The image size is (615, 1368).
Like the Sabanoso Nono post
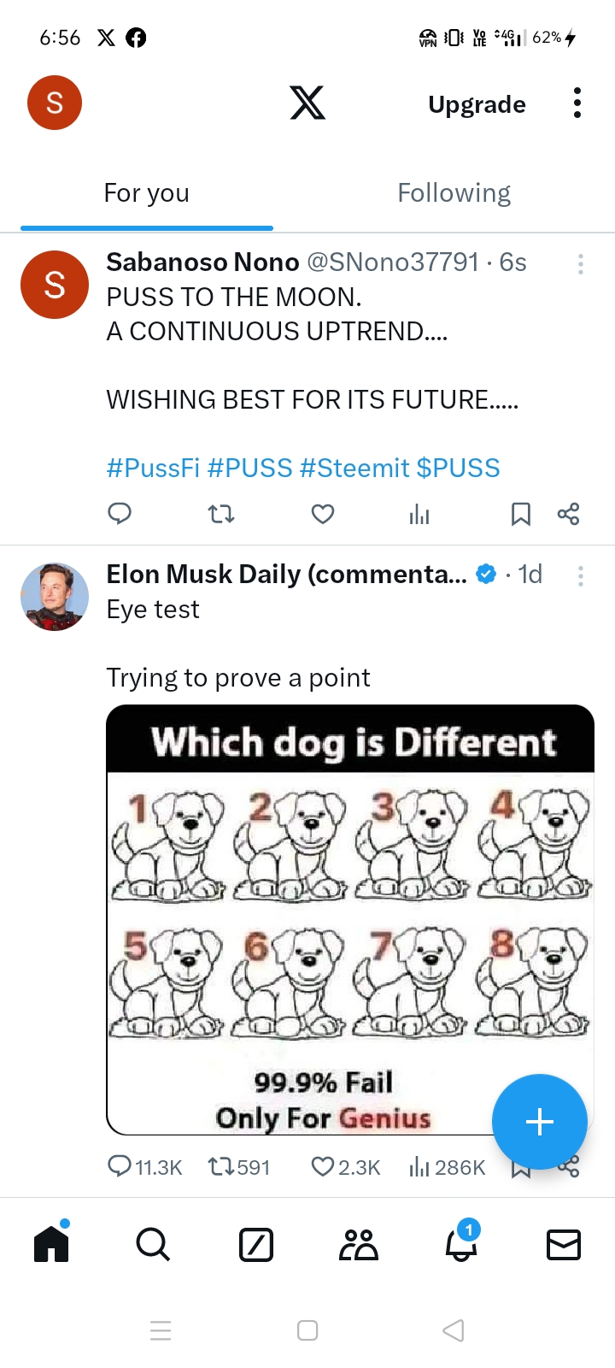tap(322, 514)
